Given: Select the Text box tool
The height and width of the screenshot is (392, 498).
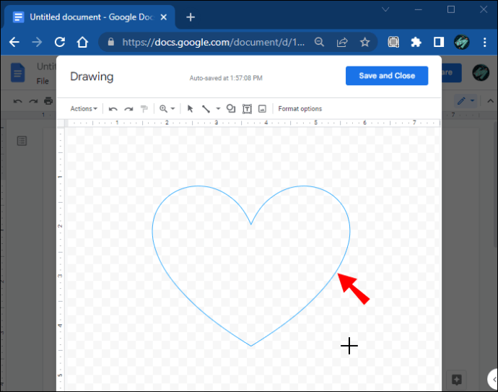Looking at the screenshot, I should tap(247, 109).
